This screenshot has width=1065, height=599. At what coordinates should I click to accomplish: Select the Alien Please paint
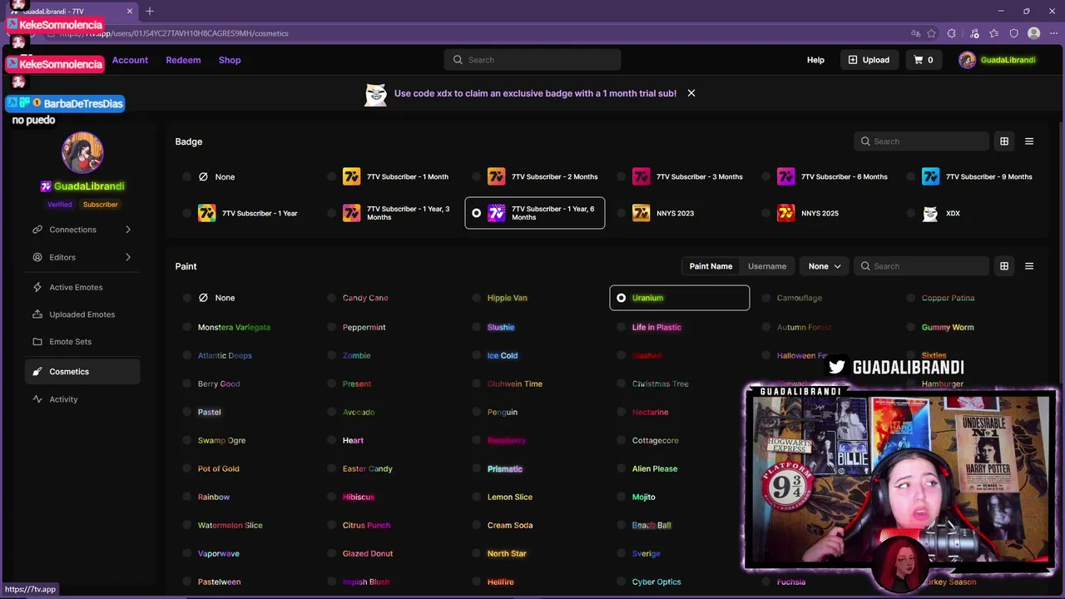655,468
